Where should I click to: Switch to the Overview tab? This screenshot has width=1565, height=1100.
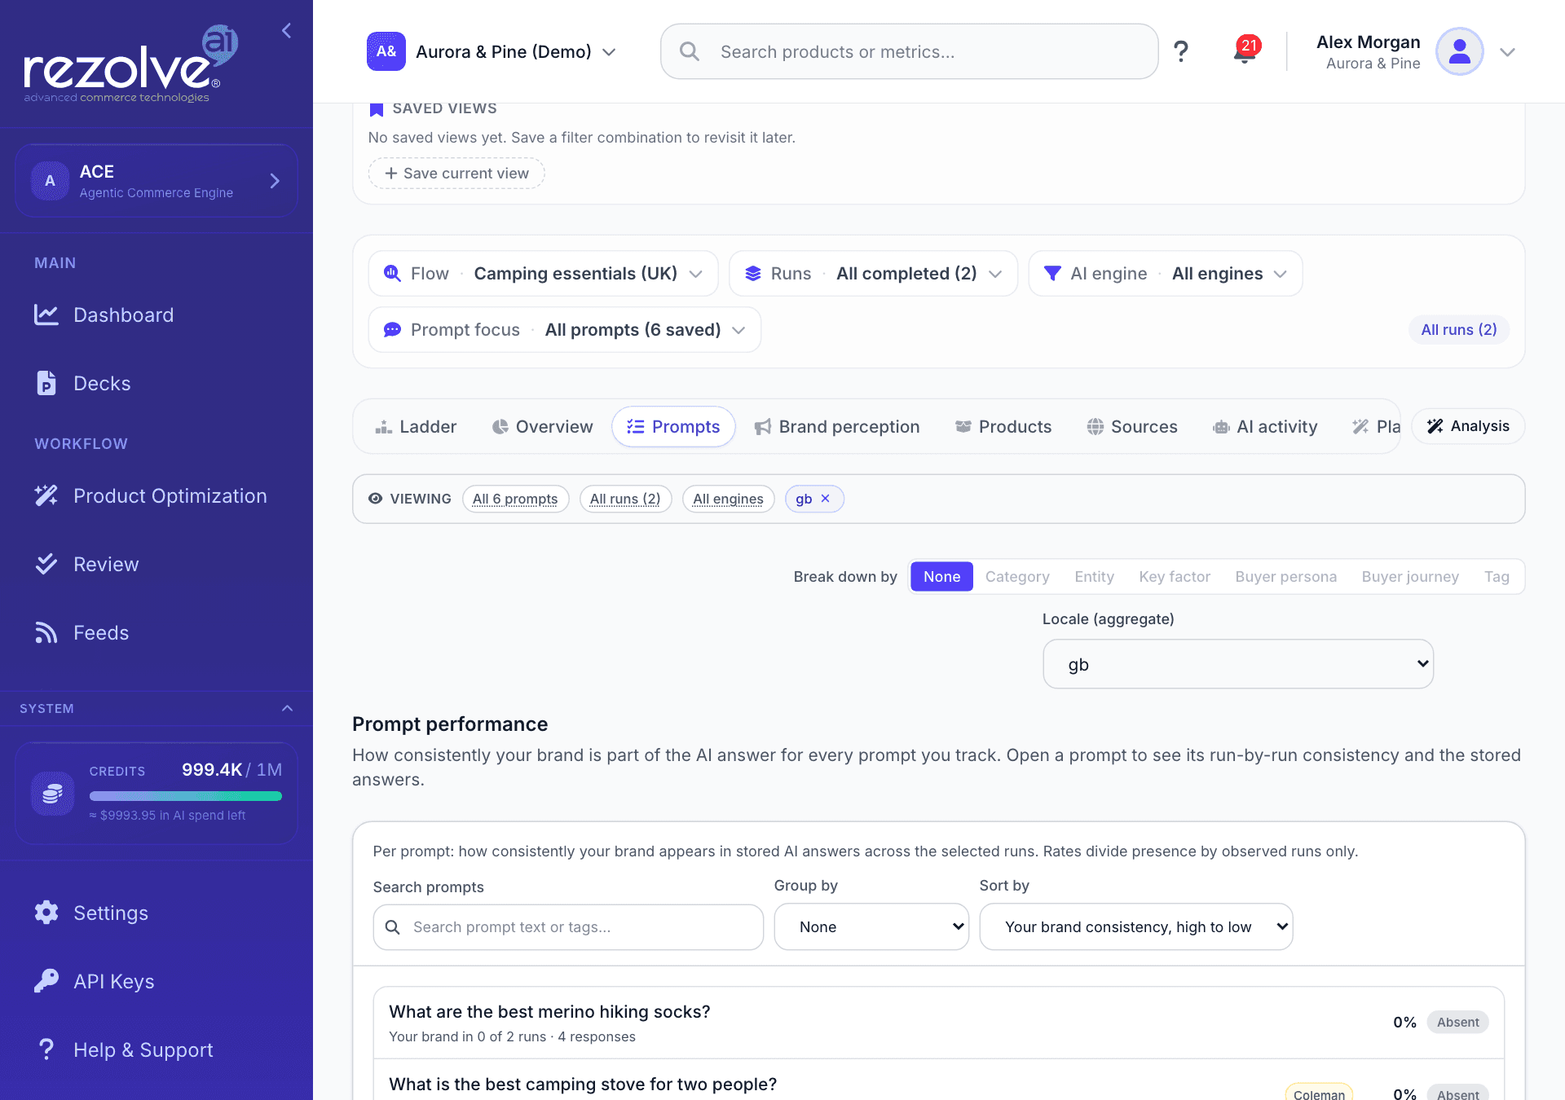point(542,426)
